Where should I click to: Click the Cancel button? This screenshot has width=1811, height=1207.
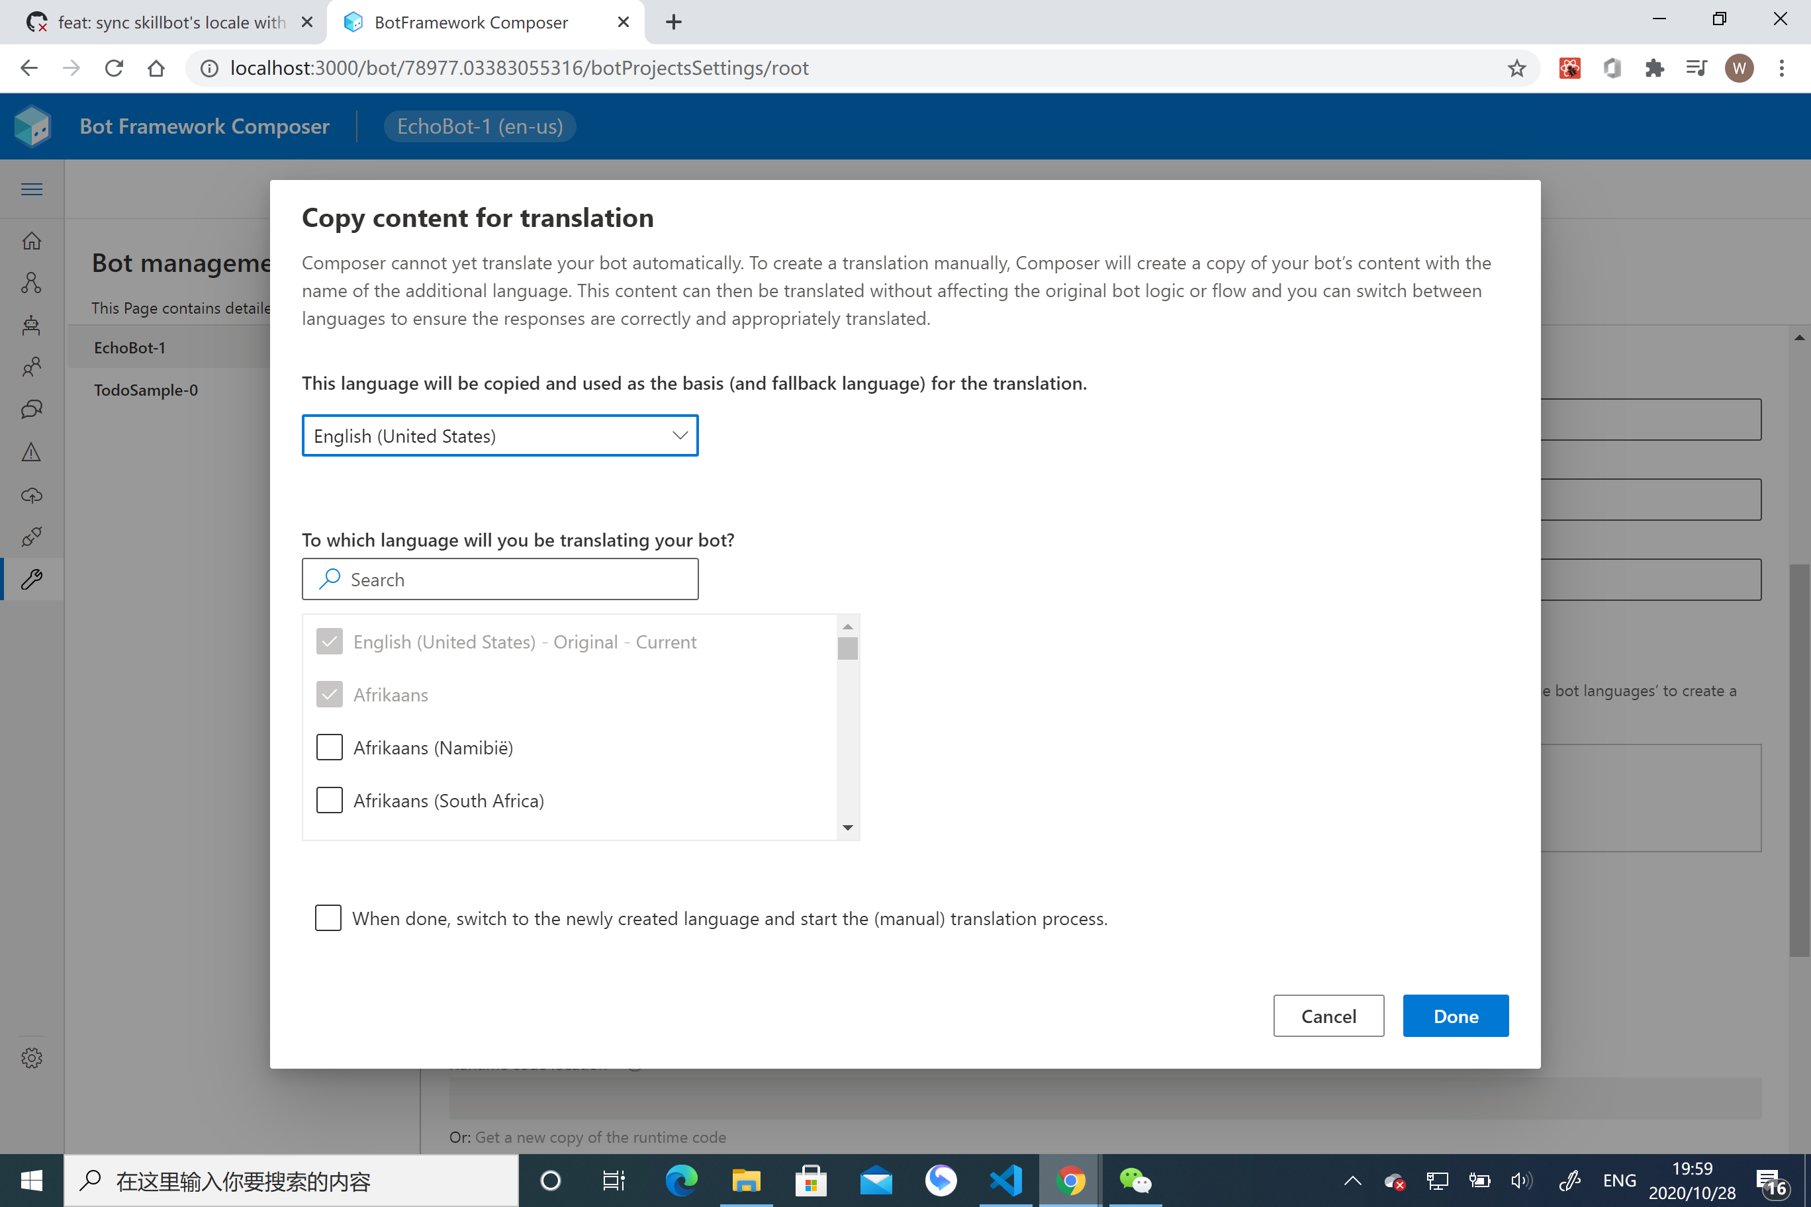(1328, 1016)
